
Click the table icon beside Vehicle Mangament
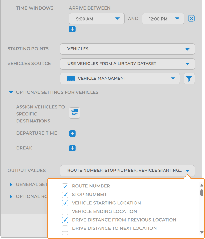71,79
